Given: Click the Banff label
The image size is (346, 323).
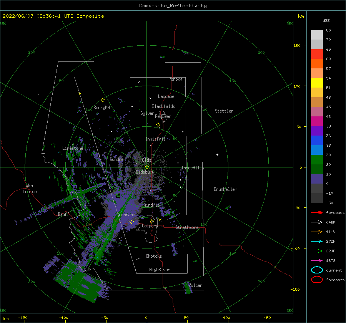Looking at the screenshot, I should pos(63,214).
